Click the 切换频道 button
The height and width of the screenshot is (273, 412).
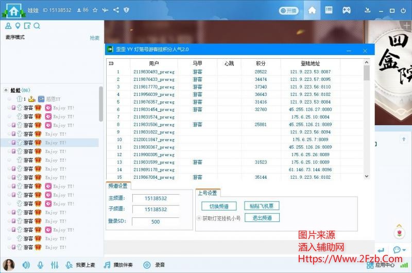[x=219, y=206]
